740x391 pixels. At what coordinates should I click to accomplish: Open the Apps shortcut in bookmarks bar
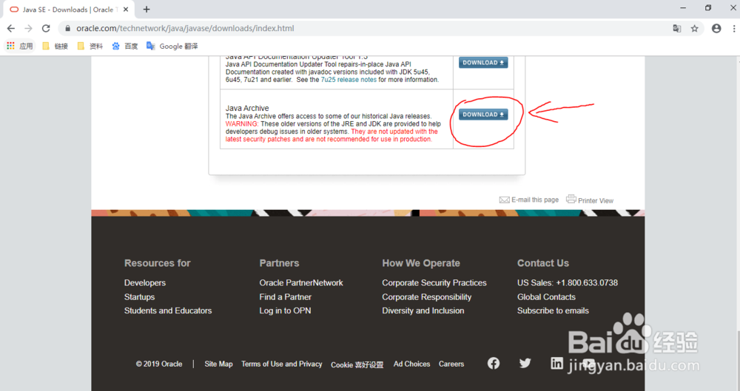click(20, 46)
